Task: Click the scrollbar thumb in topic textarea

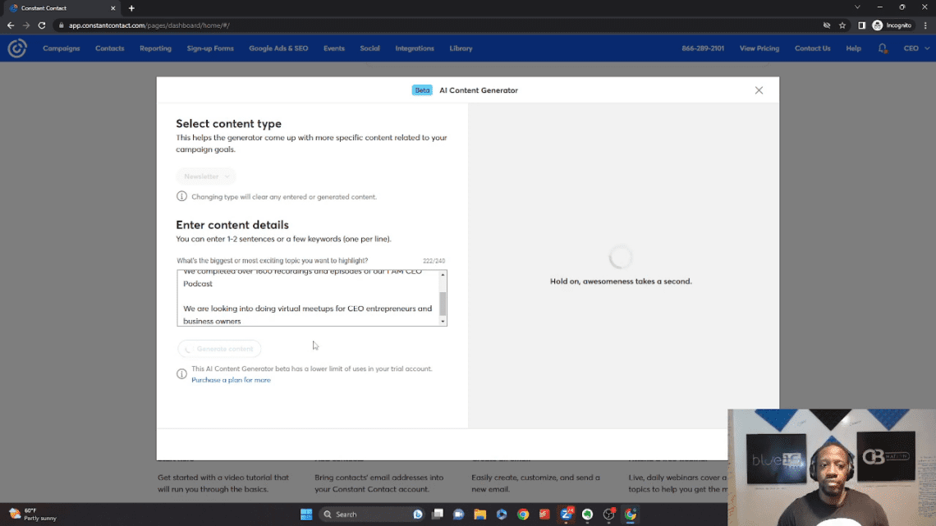Action: click(x=443, y=304)
